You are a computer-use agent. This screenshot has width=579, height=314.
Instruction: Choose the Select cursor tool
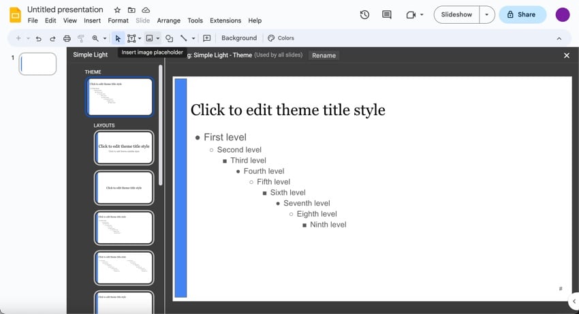point(118,39)
